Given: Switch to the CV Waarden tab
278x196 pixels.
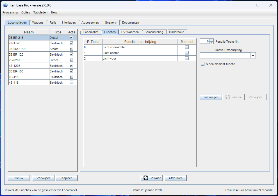Looking at the screenshot, I should (130, 32).
